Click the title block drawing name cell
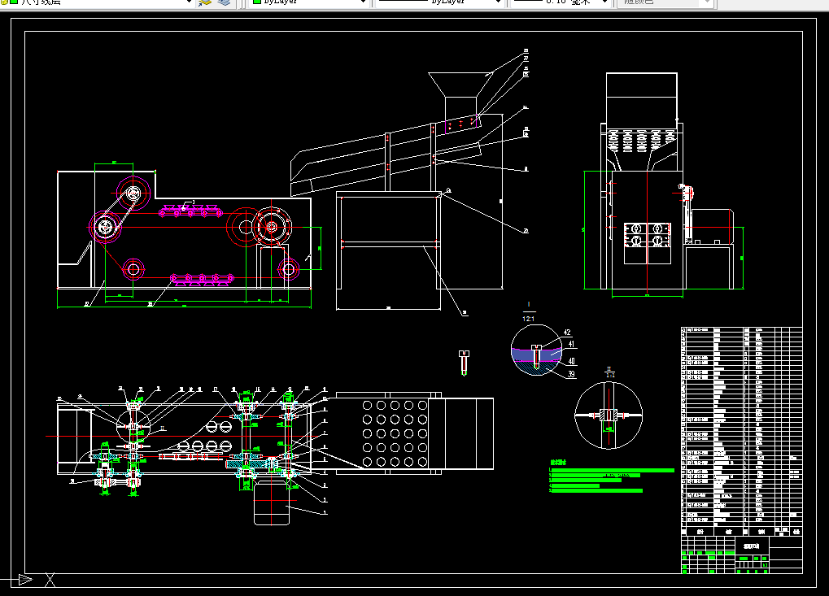The width and height of the screenshot is (829, 596). coord(752,546)
